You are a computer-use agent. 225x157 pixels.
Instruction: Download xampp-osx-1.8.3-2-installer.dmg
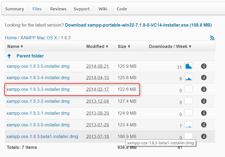point(38,101)
